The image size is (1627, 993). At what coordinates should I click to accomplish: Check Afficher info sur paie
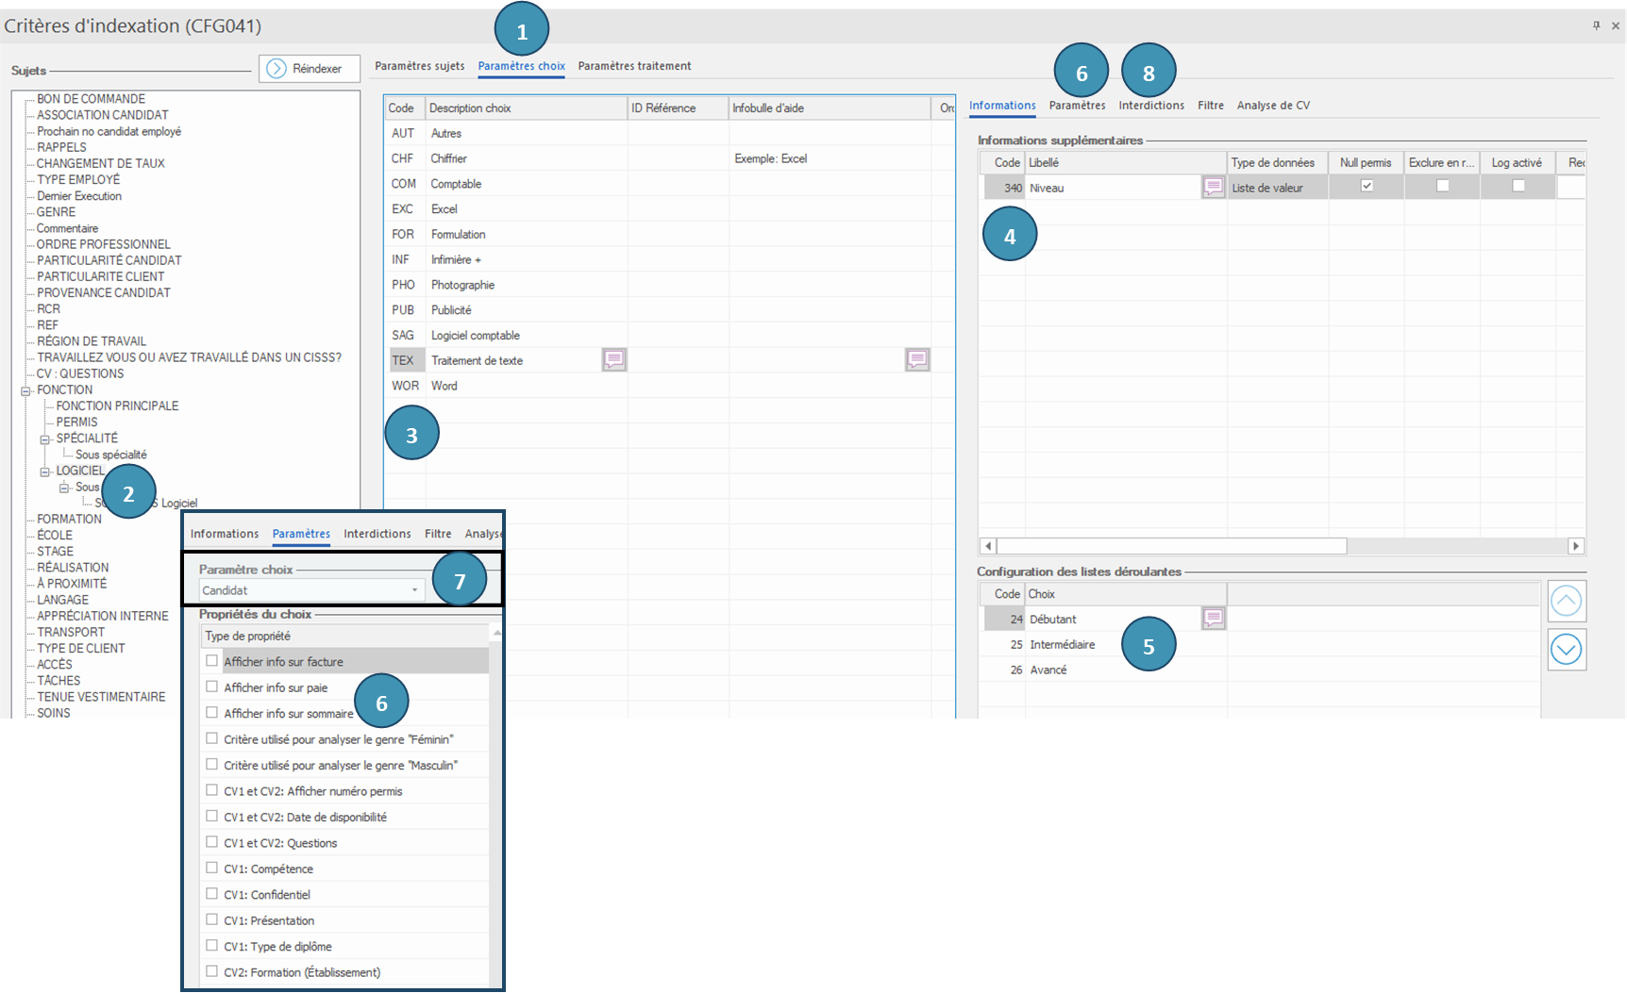click(212, 687)
